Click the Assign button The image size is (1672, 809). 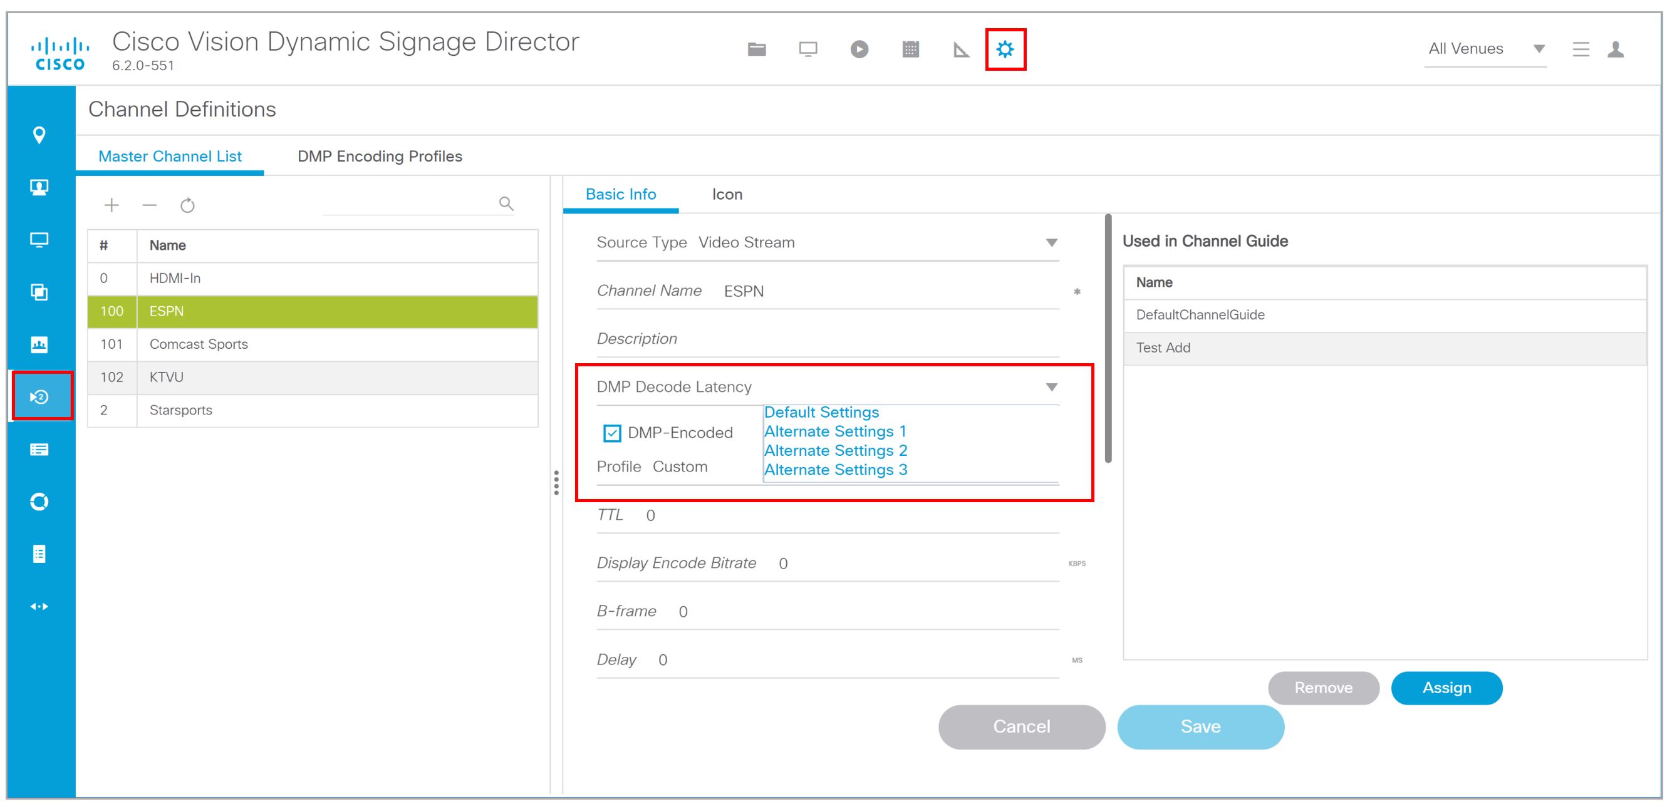point(1446,688)
